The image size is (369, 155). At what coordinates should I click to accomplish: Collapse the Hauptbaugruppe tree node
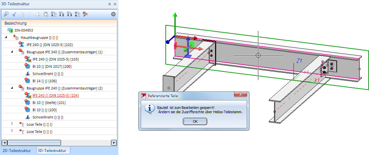[6, 37]
